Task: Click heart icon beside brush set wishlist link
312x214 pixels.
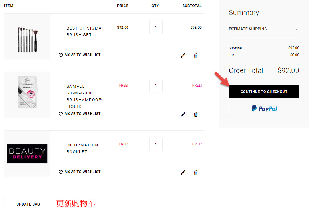Action: pyautogui.click(x=61, y=55)
